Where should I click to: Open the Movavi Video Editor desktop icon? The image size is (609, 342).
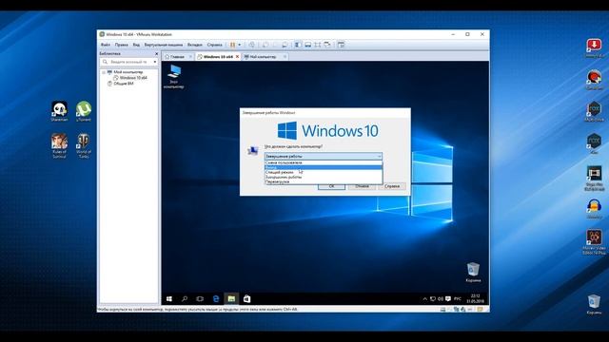click(594, 241)
